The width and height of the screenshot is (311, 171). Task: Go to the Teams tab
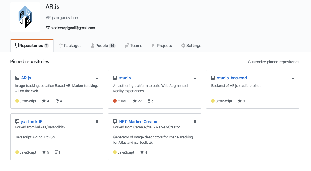[134, 46]
